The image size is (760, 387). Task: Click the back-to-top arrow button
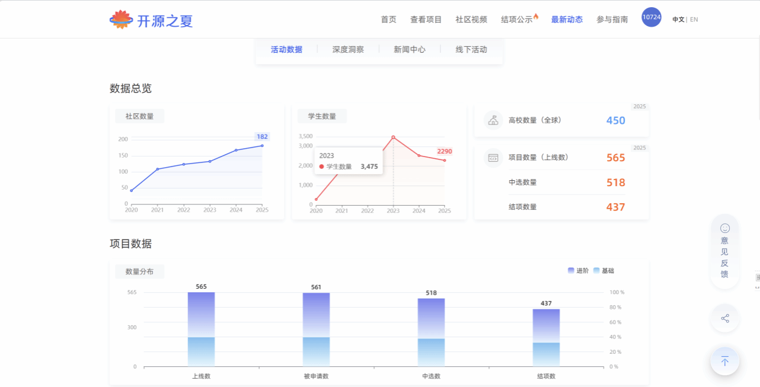724,361
